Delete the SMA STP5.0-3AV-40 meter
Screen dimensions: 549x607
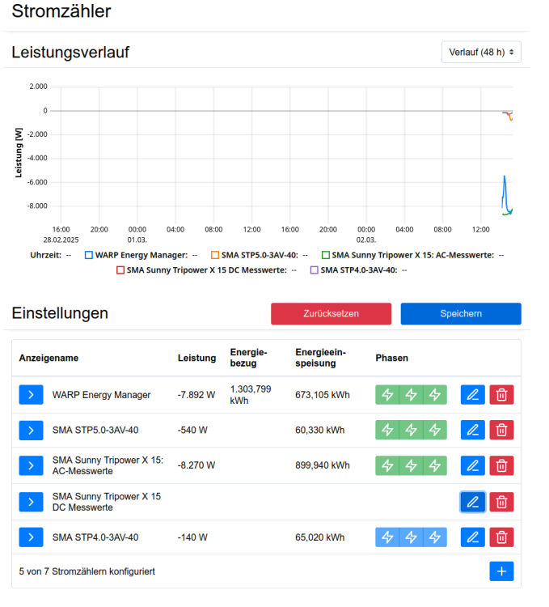pyautogui.click(x=501, y=431)
